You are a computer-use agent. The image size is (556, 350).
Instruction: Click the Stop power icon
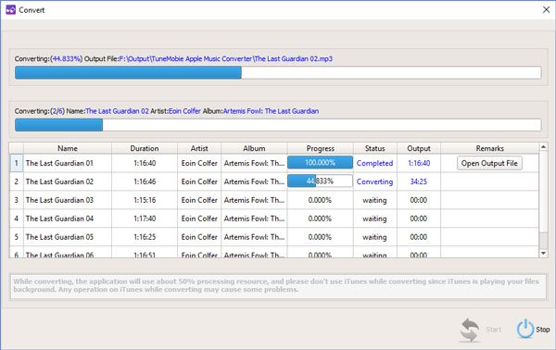pyautogui.click(x=524, y=329)
